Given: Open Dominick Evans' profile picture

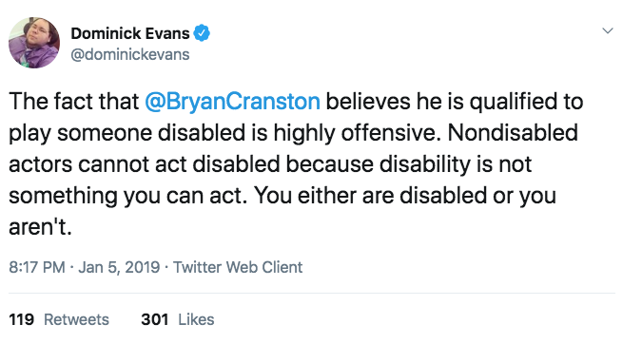Looking at the screenshot, I should tap(34, 43).
